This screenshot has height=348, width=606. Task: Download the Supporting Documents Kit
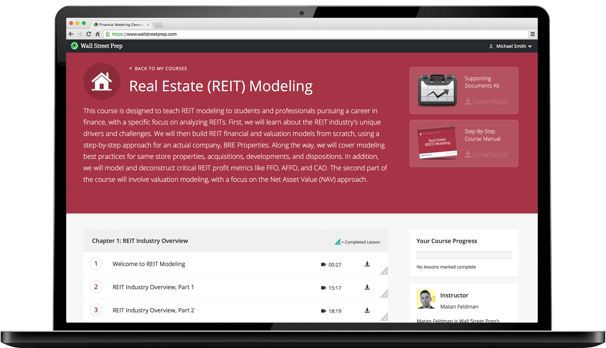click(x=486, y=102)
